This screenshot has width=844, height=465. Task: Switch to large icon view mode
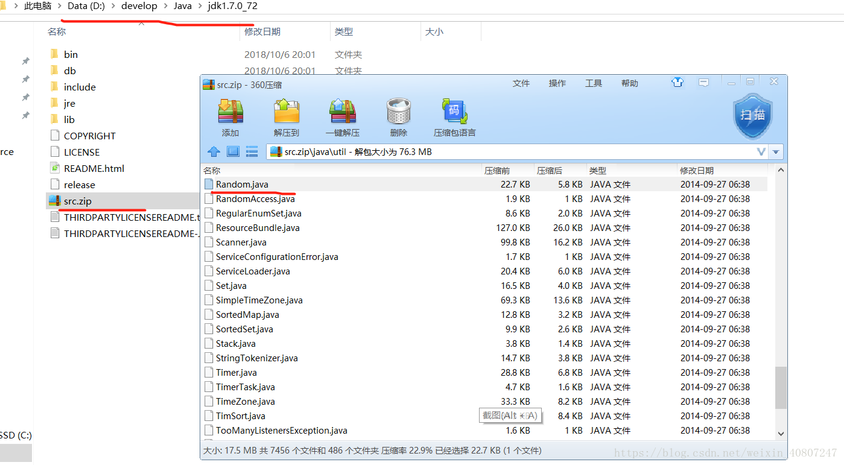pyautogui.click(x=233, y=151)
